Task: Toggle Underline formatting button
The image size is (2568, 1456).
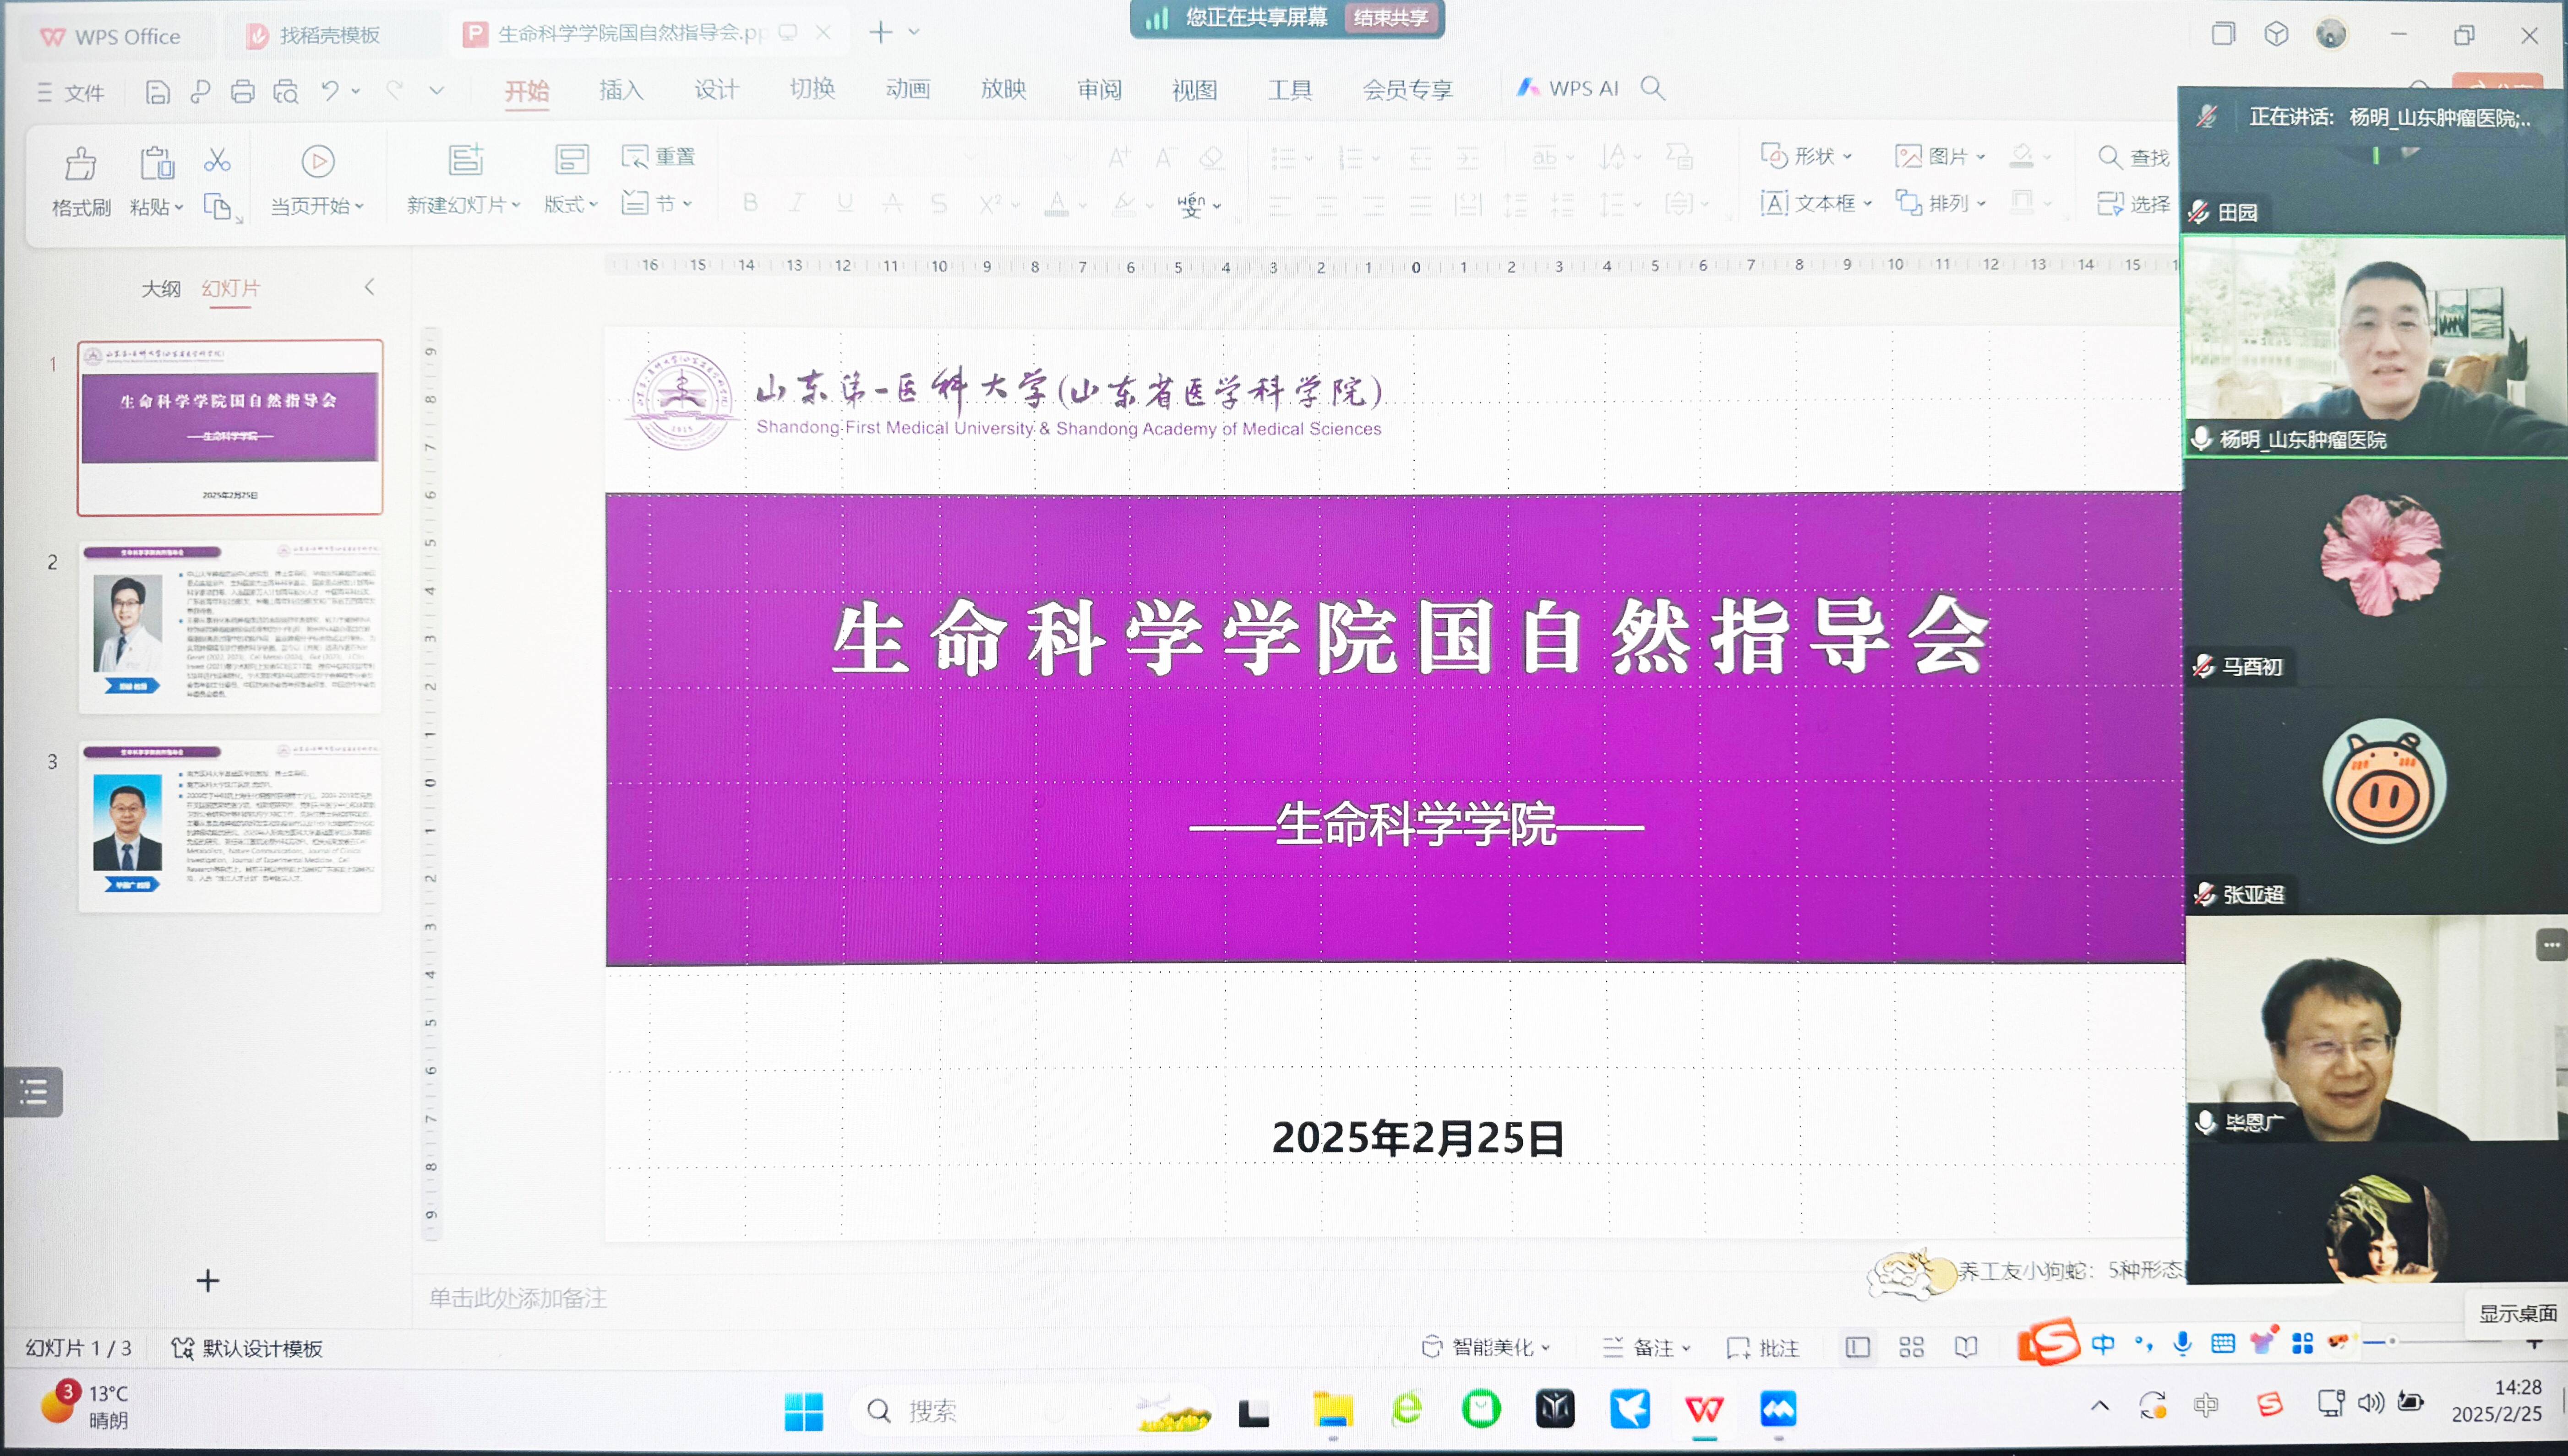Action: click(845, 203)
